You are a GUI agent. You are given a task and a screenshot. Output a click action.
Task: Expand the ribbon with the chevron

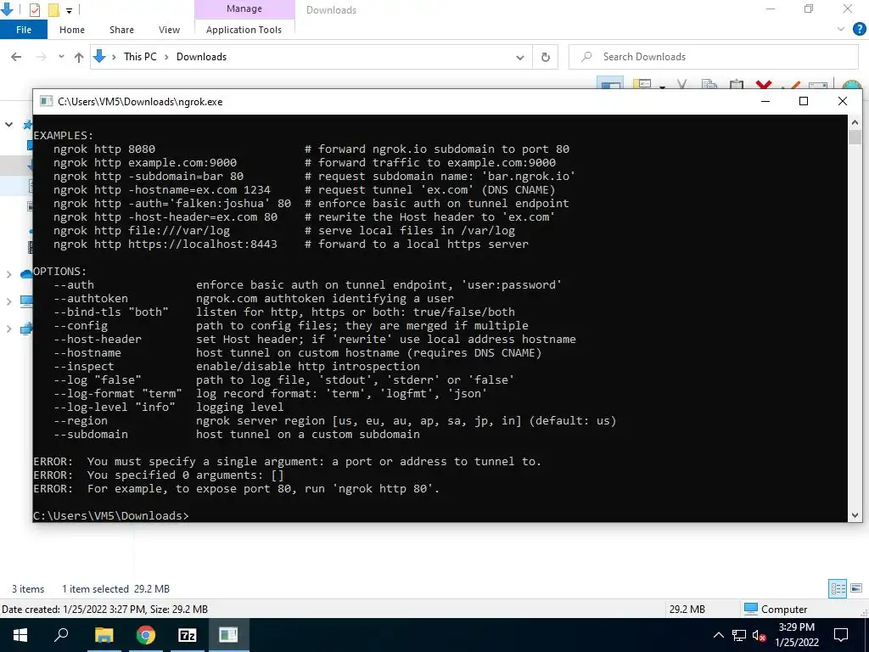tap(841, 30)
